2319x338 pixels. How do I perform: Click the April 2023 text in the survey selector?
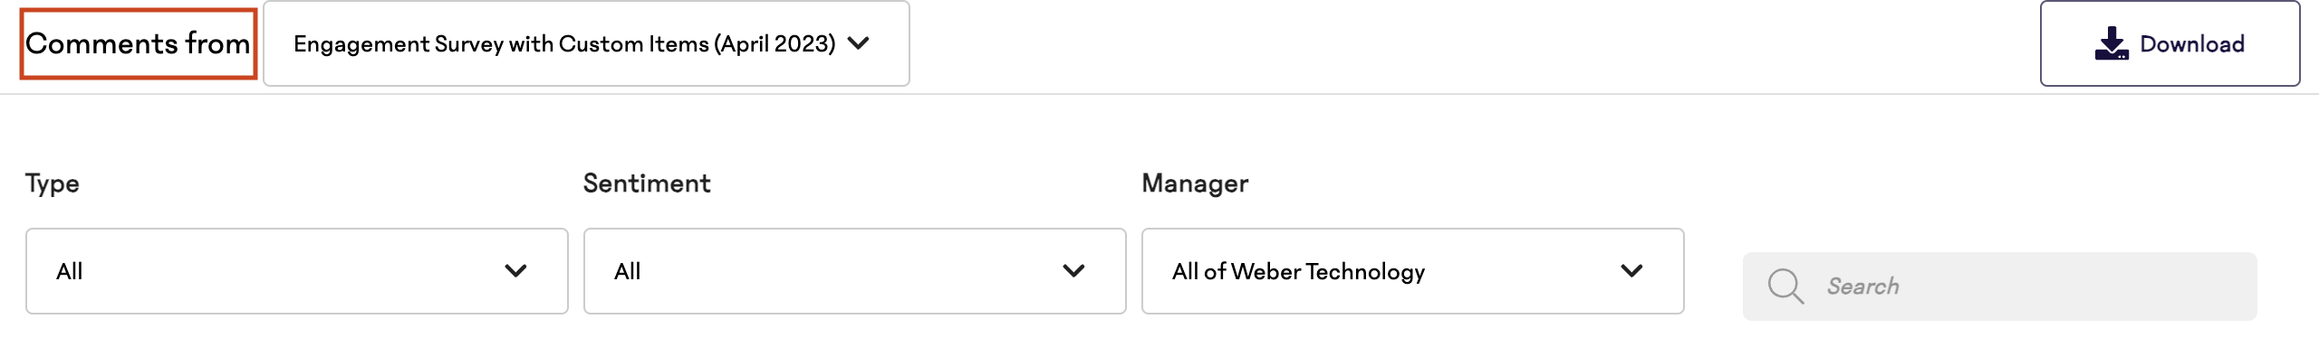coord(775,43)
